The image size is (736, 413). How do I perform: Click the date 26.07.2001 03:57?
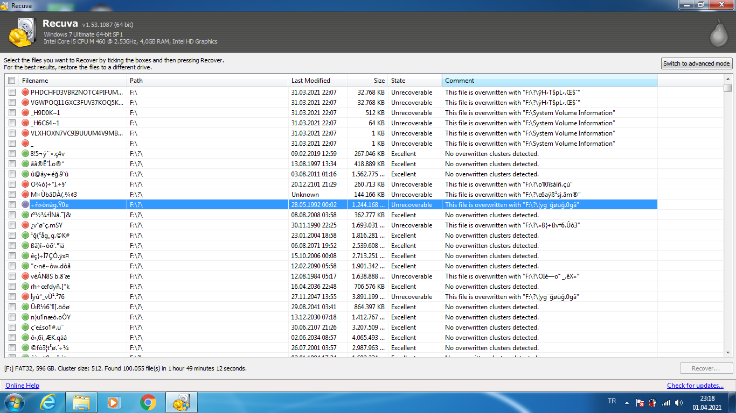314,348
